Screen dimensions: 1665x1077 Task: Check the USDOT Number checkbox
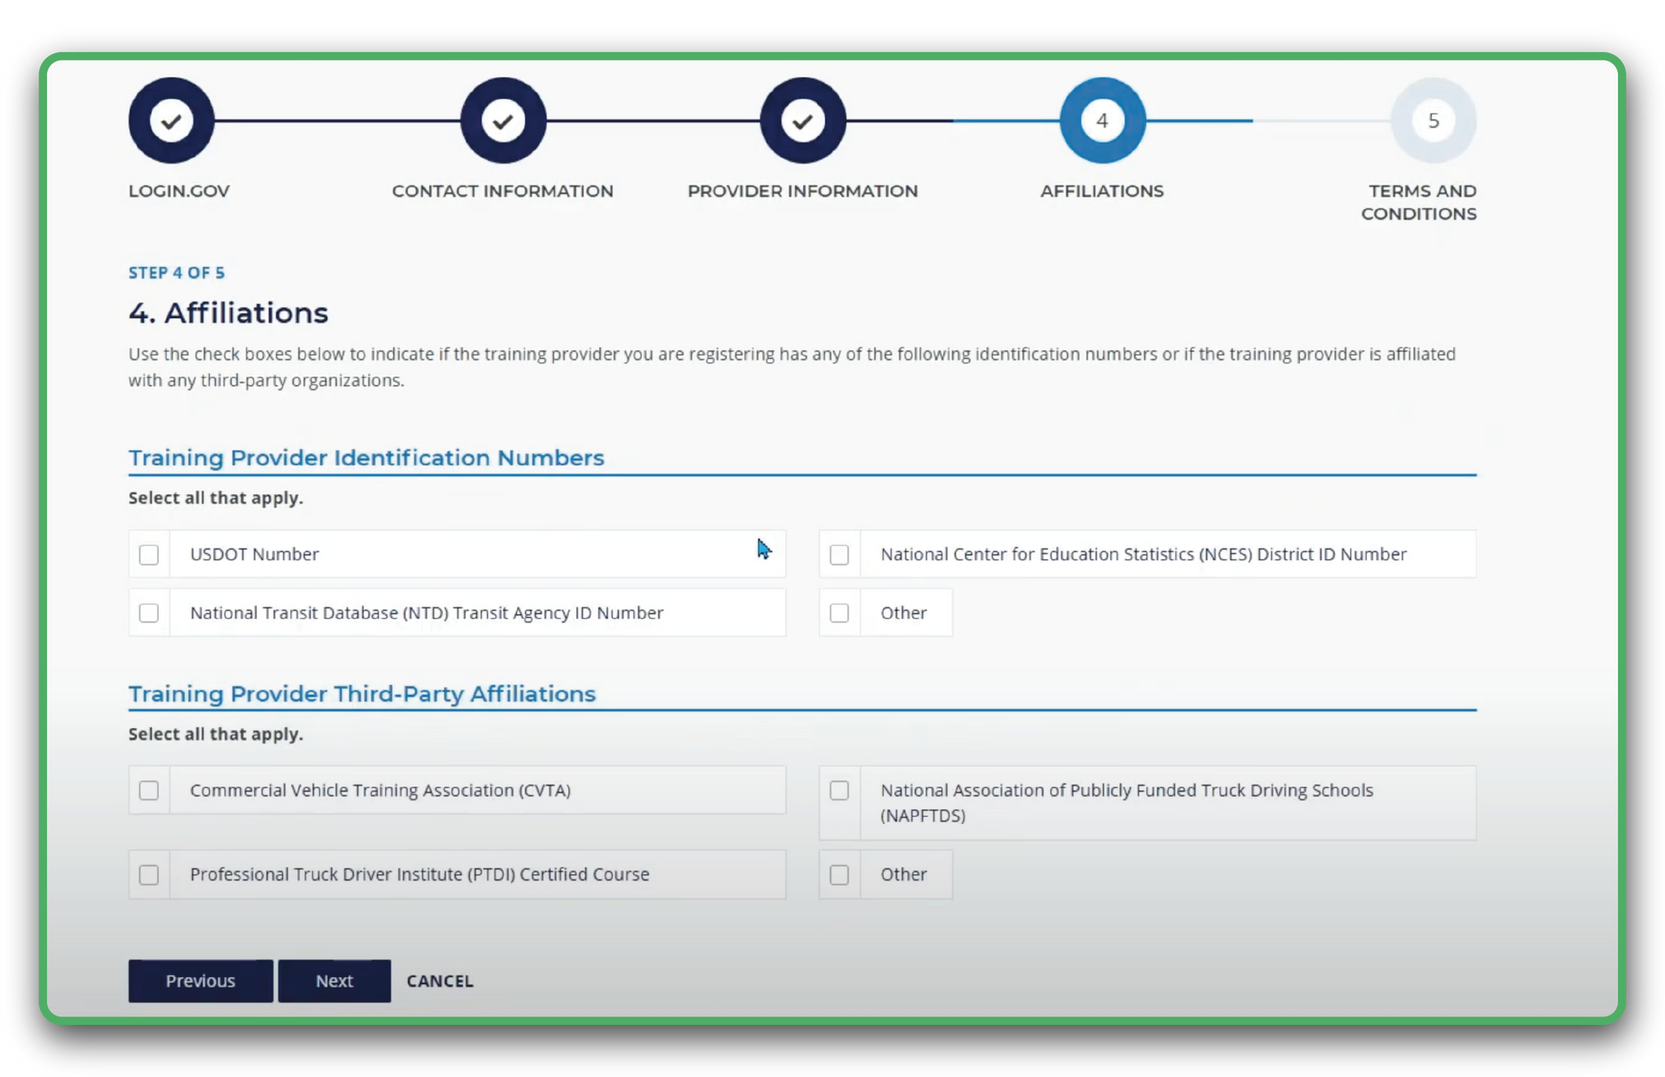(148, 554)
